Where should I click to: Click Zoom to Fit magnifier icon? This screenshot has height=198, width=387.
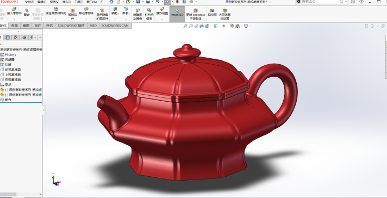[185, 26]
